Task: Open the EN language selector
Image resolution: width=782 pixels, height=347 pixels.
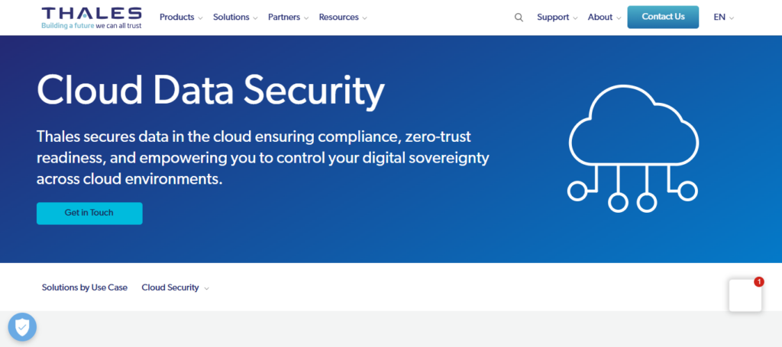Action: point(724,17)
